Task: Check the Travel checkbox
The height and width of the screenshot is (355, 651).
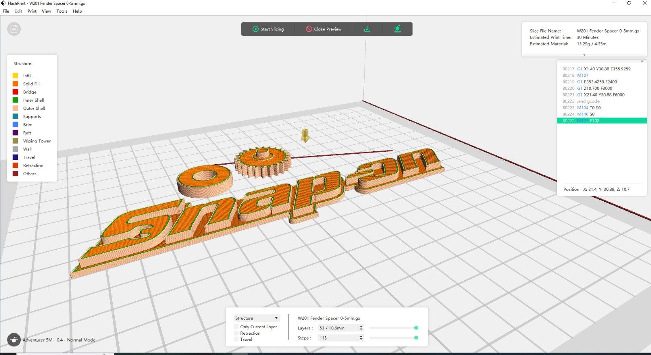Action: 236,339
